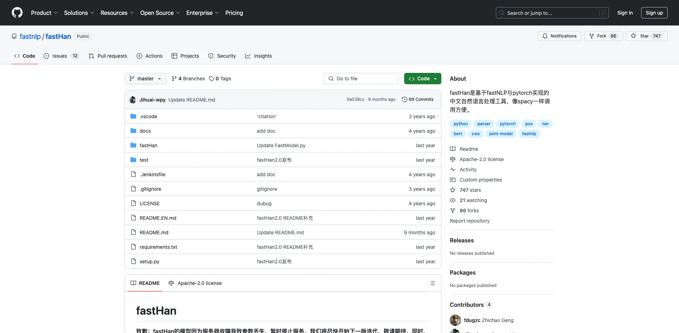Switch to the Issues tab
The image size is (679, 333).
[61, 56]
